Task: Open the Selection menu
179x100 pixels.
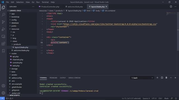Action: point(20,2)
